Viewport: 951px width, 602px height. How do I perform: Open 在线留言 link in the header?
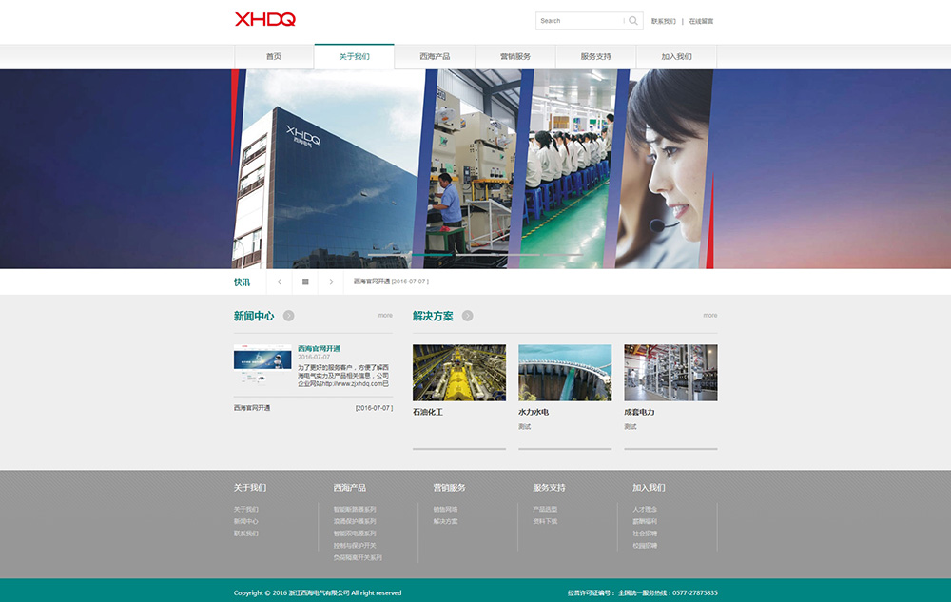point(701,21)
